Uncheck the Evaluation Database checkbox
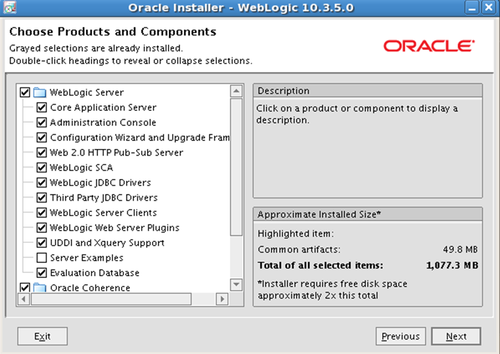 (41, 273)
